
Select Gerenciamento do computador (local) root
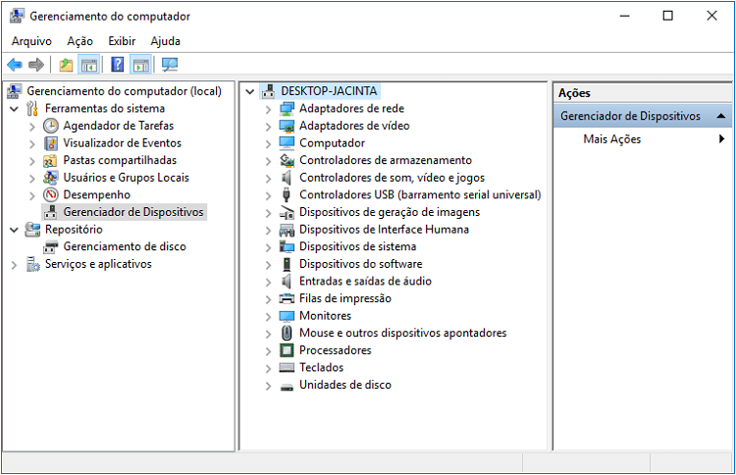pyautogui.click(x=124, y=91)
